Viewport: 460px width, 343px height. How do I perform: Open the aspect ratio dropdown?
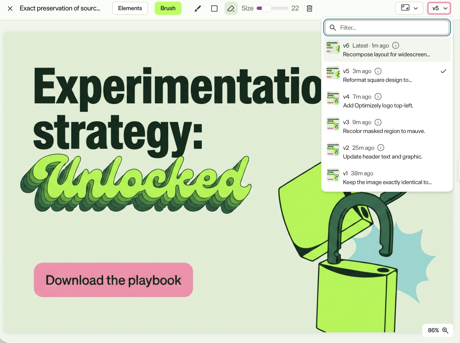tap(409, 8)
